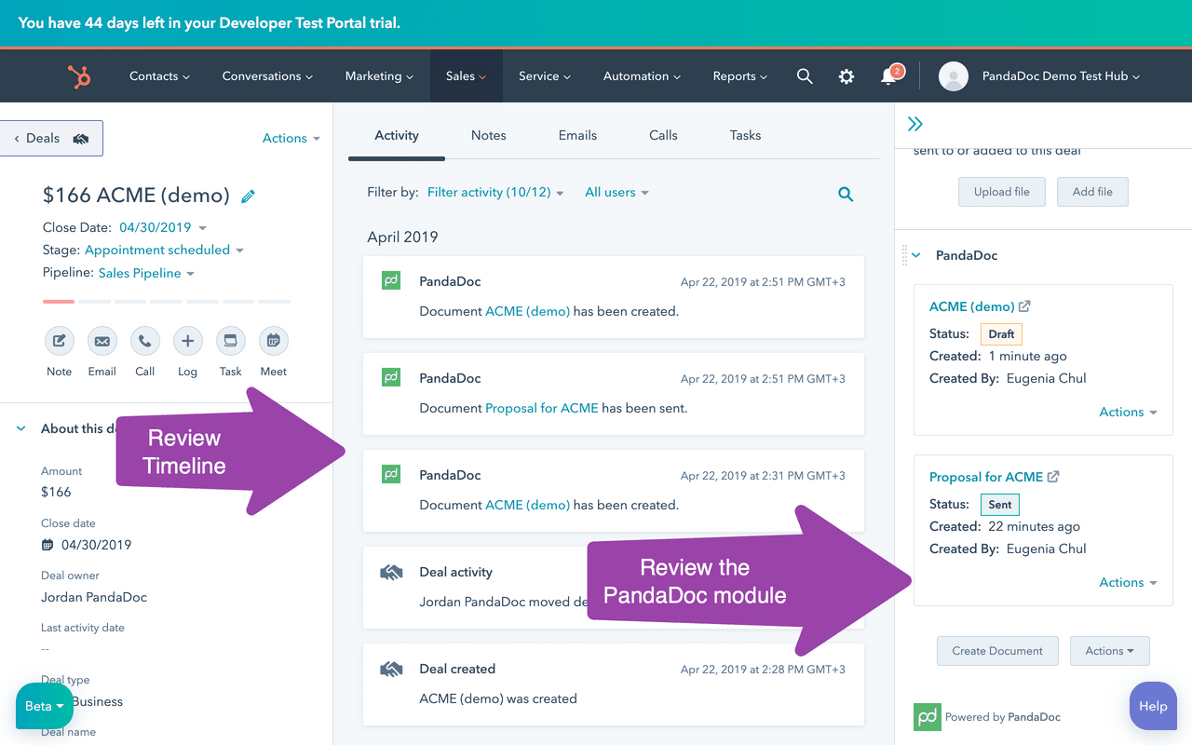Log activity with the plus icon
This screenshot has height=745, width=1192.
[187, 341]
